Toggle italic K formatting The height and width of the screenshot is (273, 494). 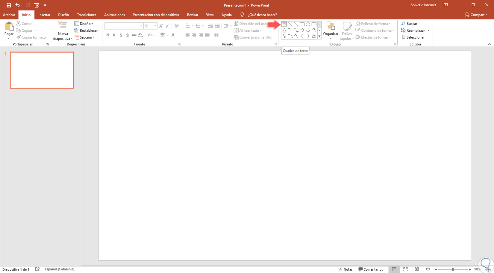(114, 35)
